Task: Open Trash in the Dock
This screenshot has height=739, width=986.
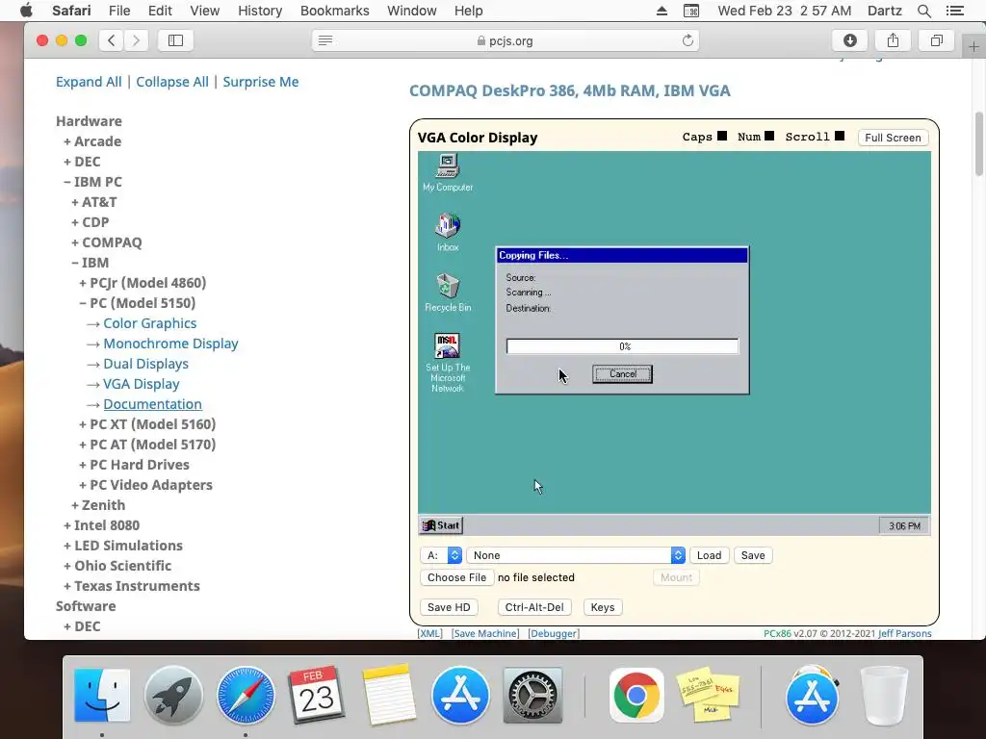Action: click(x=884, y=695)
